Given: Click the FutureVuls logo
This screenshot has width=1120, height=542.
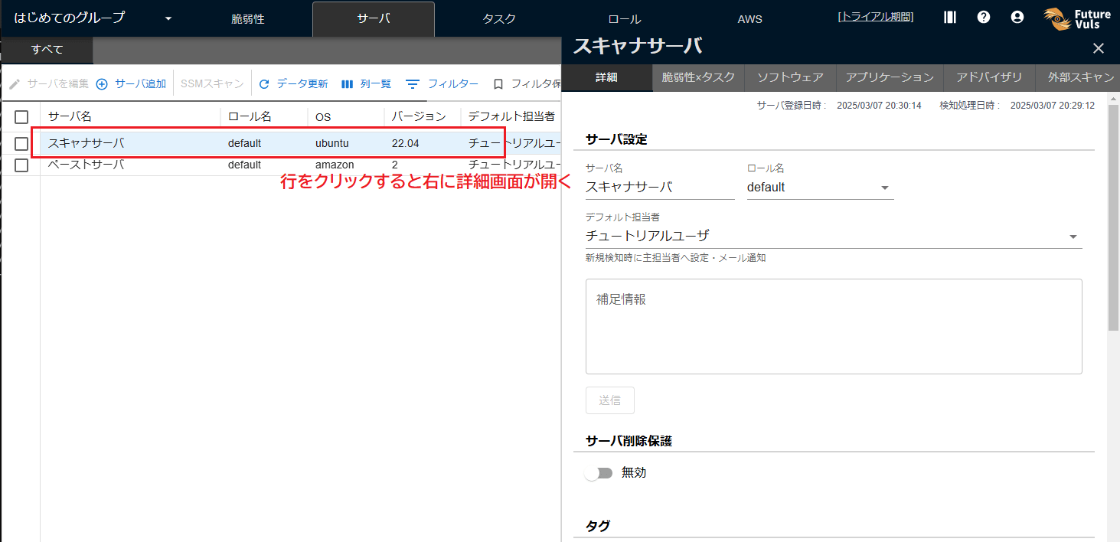Looking at the screenshot, I should point(1077,18).
